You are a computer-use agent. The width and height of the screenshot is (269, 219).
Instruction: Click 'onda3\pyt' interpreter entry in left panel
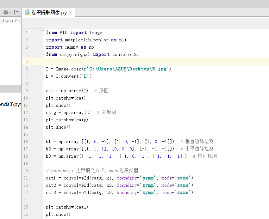(11, 104)
